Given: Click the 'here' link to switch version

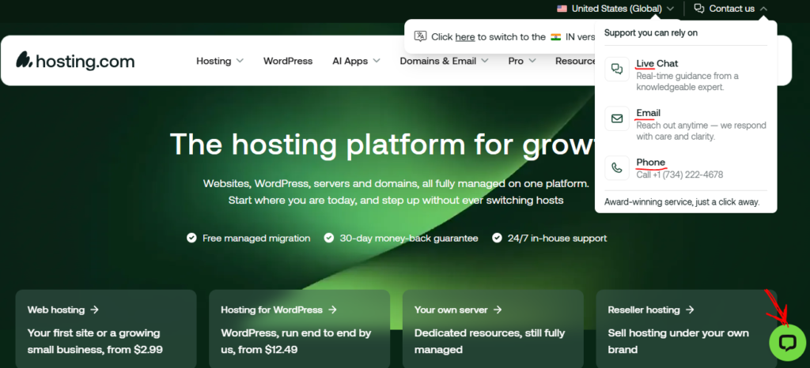Looking at the screenshot, I should (465, 36).
